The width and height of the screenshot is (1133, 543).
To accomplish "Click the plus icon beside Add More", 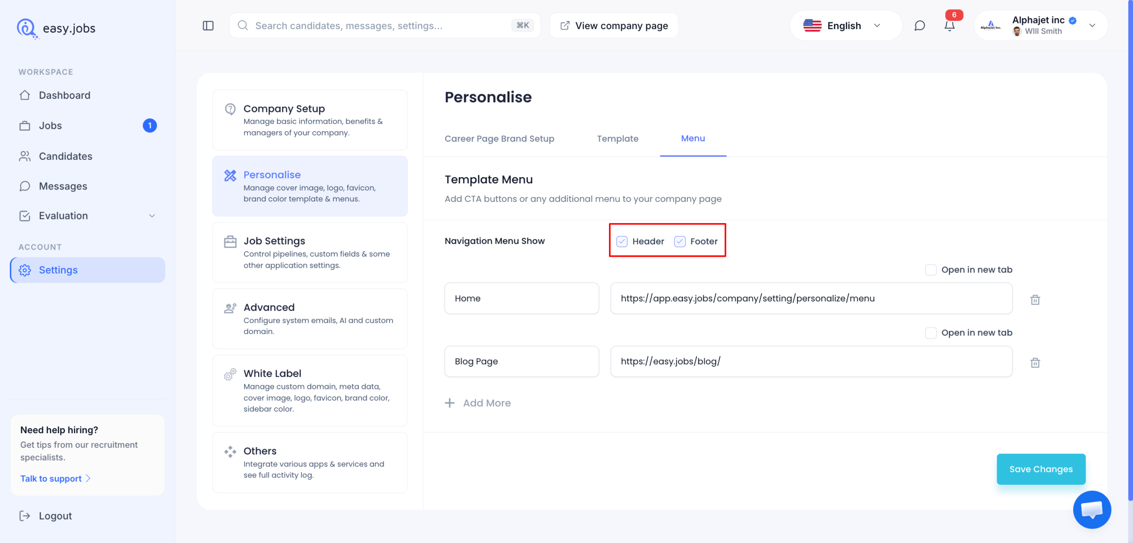I will click(450, 403).
